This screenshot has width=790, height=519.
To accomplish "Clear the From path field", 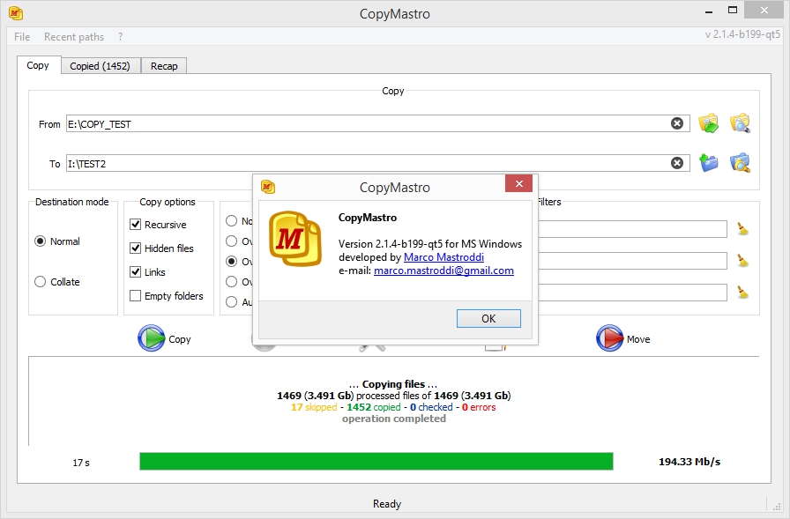I will (676, 123).
